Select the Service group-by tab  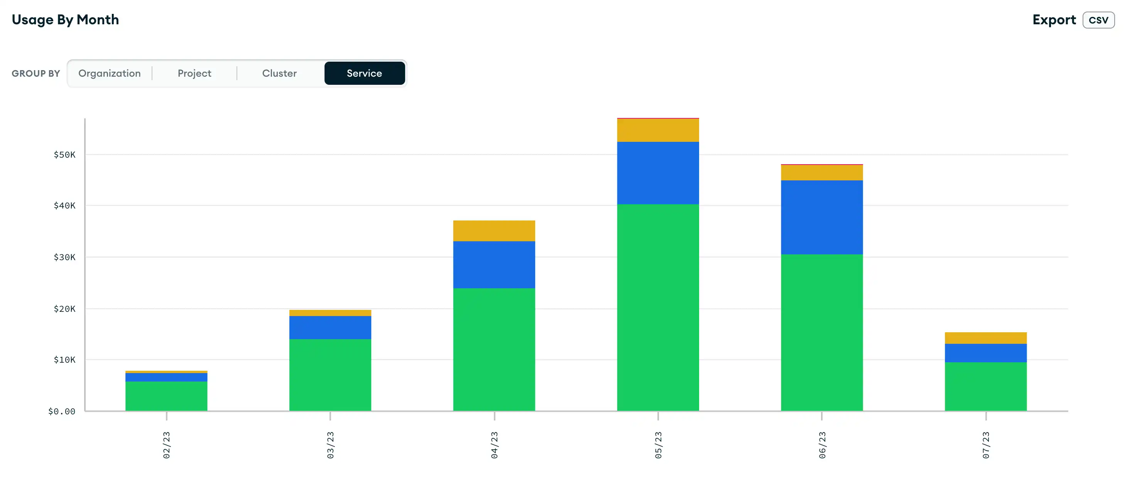[x=364, y=73]
